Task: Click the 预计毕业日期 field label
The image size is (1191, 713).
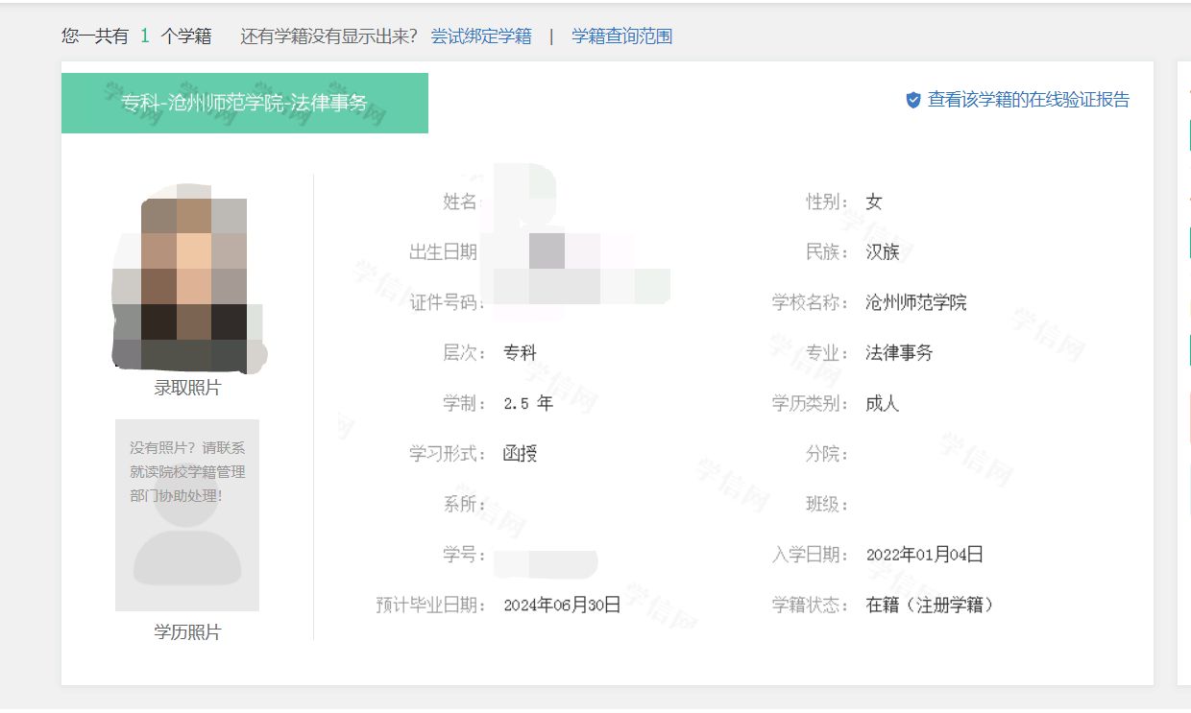Action: [x=430, y=606]
